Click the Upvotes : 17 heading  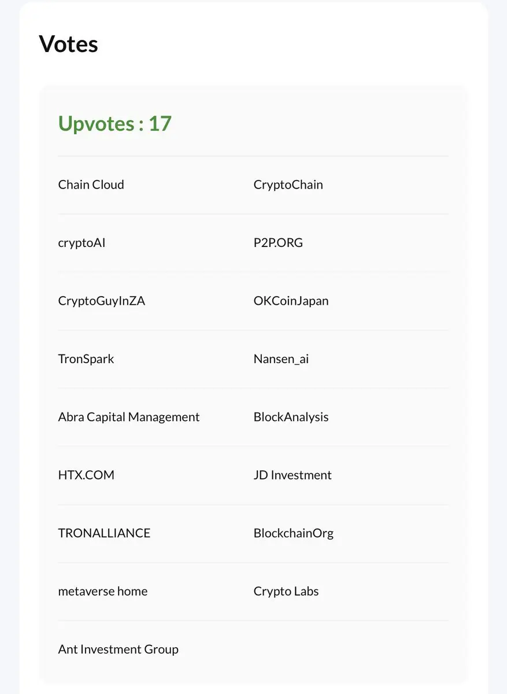(x=115, y=123)
